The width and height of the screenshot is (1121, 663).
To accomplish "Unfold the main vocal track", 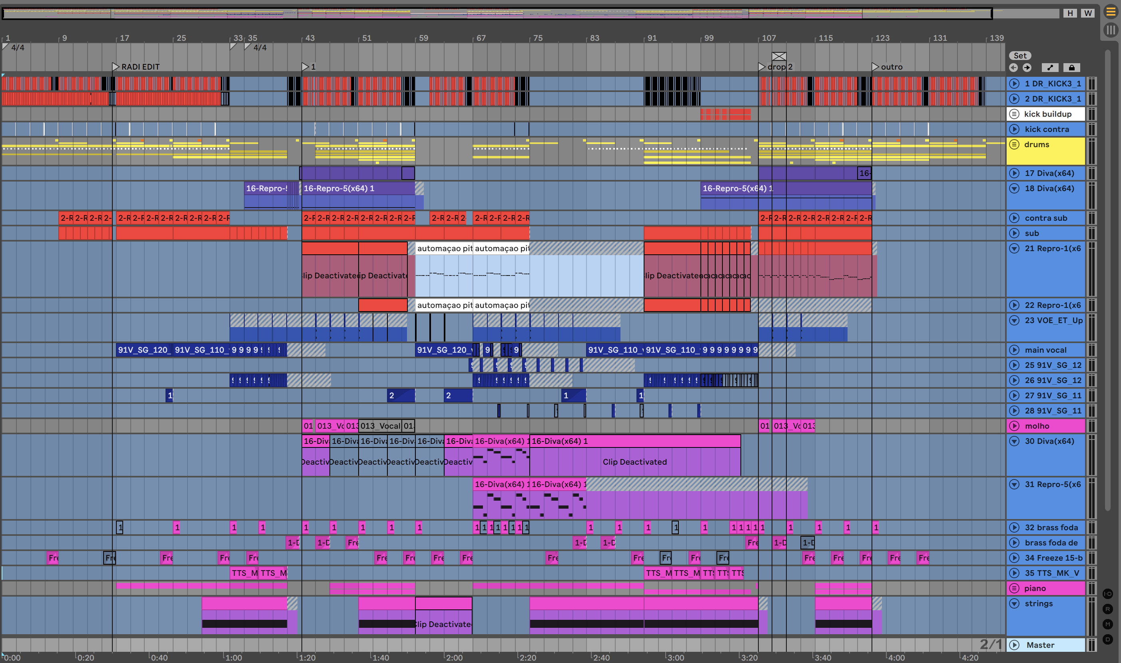I will tap(1014, 350).
